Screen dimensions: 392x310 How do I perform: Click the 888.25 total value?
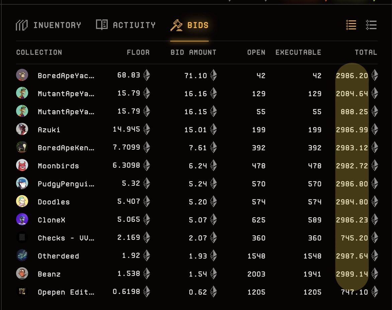pyautogui.click(x=354, y=112)
